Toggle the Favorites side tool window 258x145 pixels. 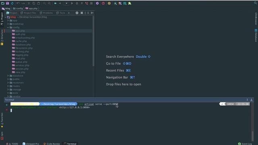point(2,120)
